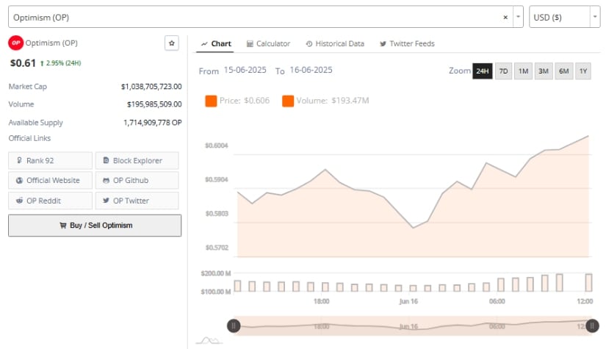Click the shopping cart icon

[62, 226]
